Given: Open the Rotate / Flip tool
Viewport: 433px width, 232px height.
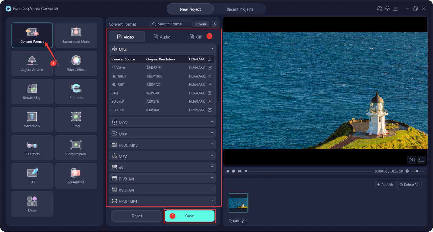Looking at the screenshot, I should [32, 92].
